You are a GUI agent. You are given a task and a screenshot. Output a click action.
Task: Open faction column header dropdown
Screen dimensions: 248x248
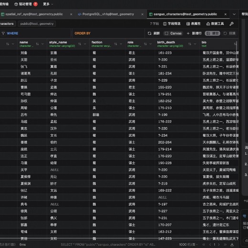tap(121, 44)
